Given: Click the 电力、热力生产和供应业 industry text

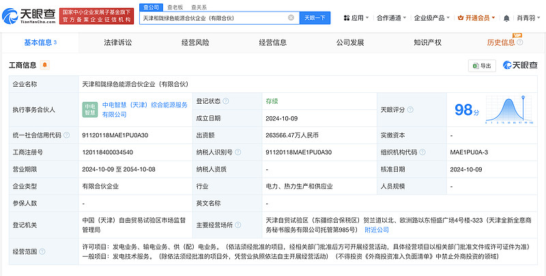Looking at the screenshot, I should click(299, 187).
